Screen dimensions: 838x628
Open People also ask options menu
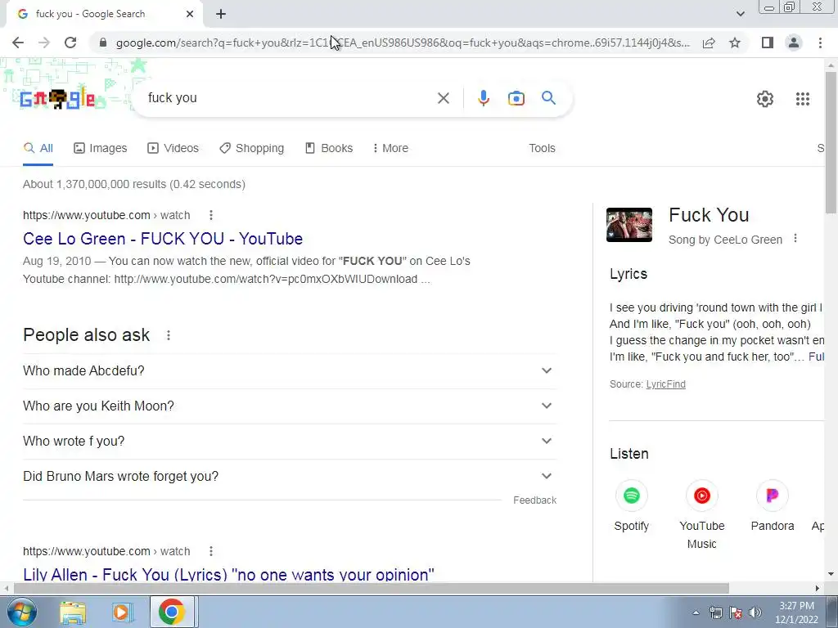(x=169, y=335)
